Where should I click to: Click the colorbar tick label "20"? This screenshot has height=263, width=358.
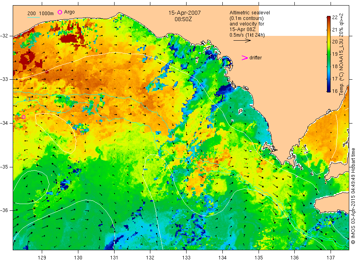(335, 42)
